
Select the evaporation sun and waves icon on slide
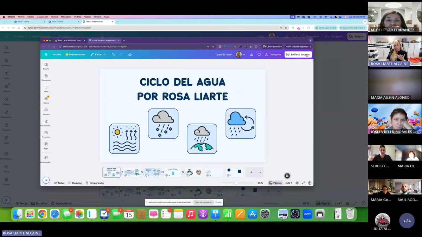[124, 139]
